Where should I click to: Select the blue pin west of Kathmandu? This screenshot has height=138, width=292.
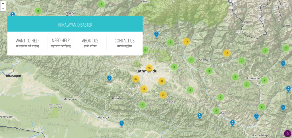109,78
